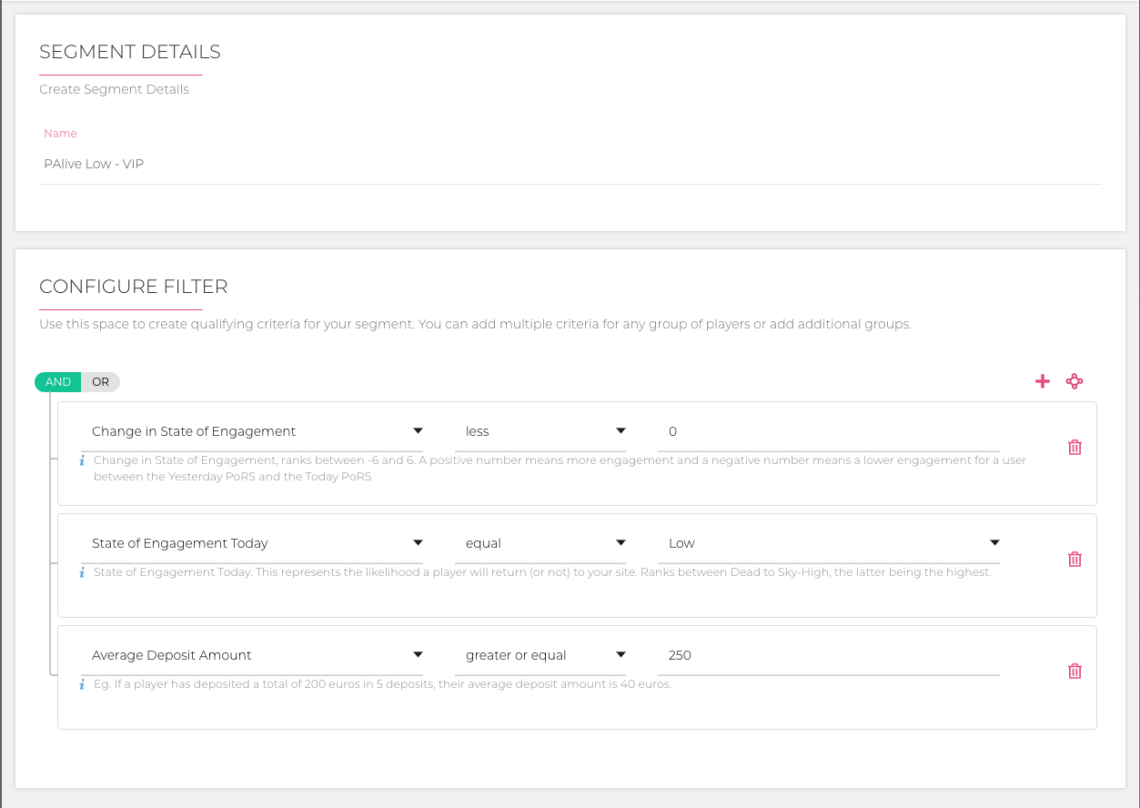Delete the Average Deposit Amount rule
Screen dimensions: 1140x808
(1074, 671)
